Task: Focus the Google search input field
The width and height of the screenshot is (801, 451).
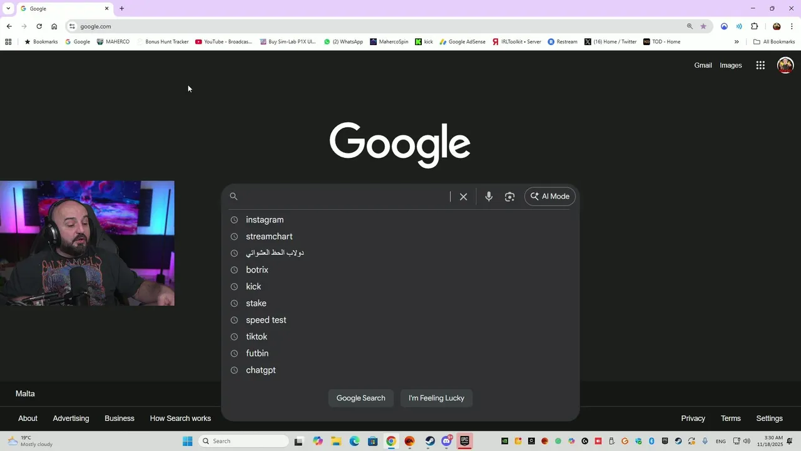Action: pos(345,197)
